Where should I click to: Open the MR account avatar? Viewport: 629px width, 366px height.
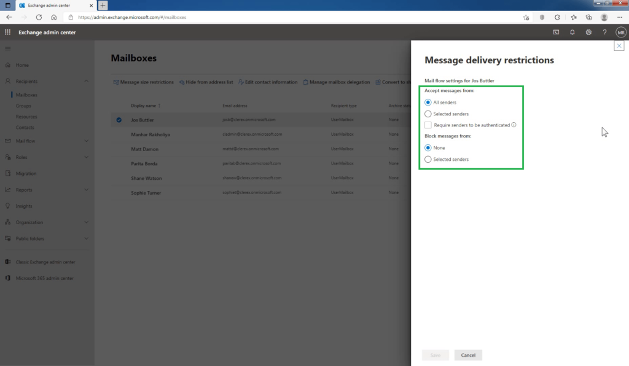click(x=621, y=33)
